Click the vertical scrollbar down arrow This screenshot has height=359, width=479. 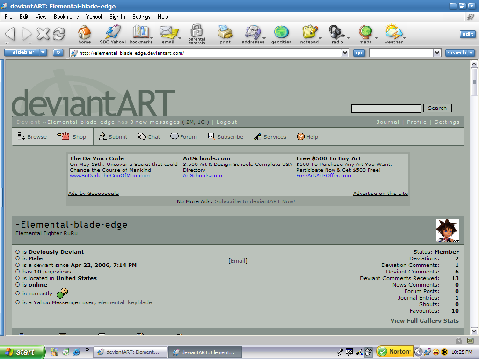474,331
